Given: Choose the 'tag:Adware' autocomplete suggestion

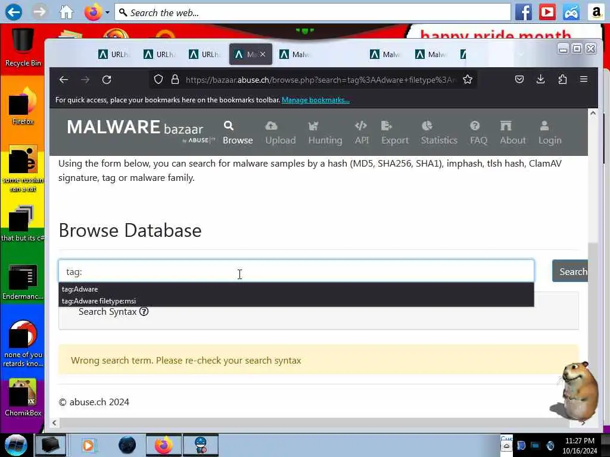Looking at the screenshot, I should [296, 289].
